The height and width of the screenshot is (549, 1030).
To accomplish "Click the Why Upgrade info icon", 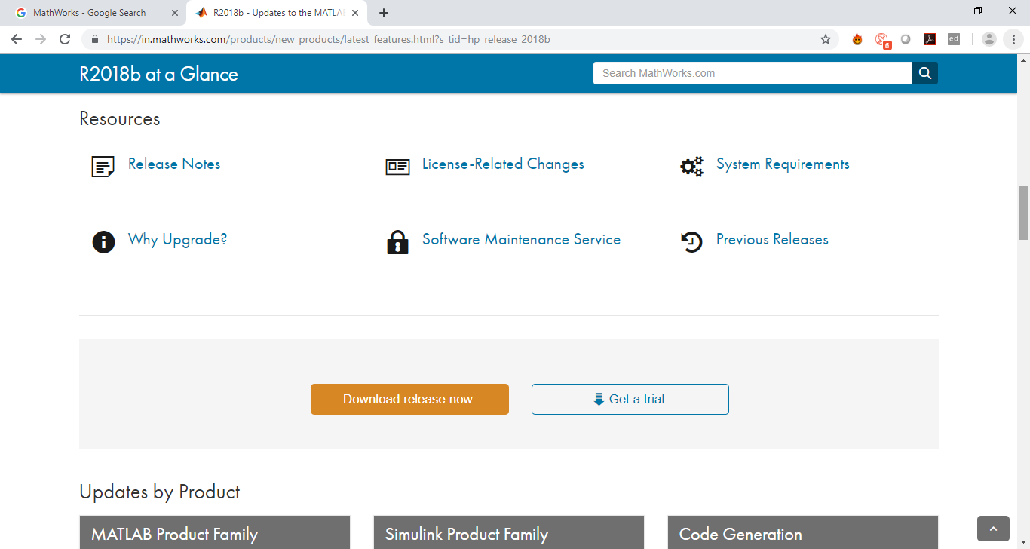I will pos(103,242).
